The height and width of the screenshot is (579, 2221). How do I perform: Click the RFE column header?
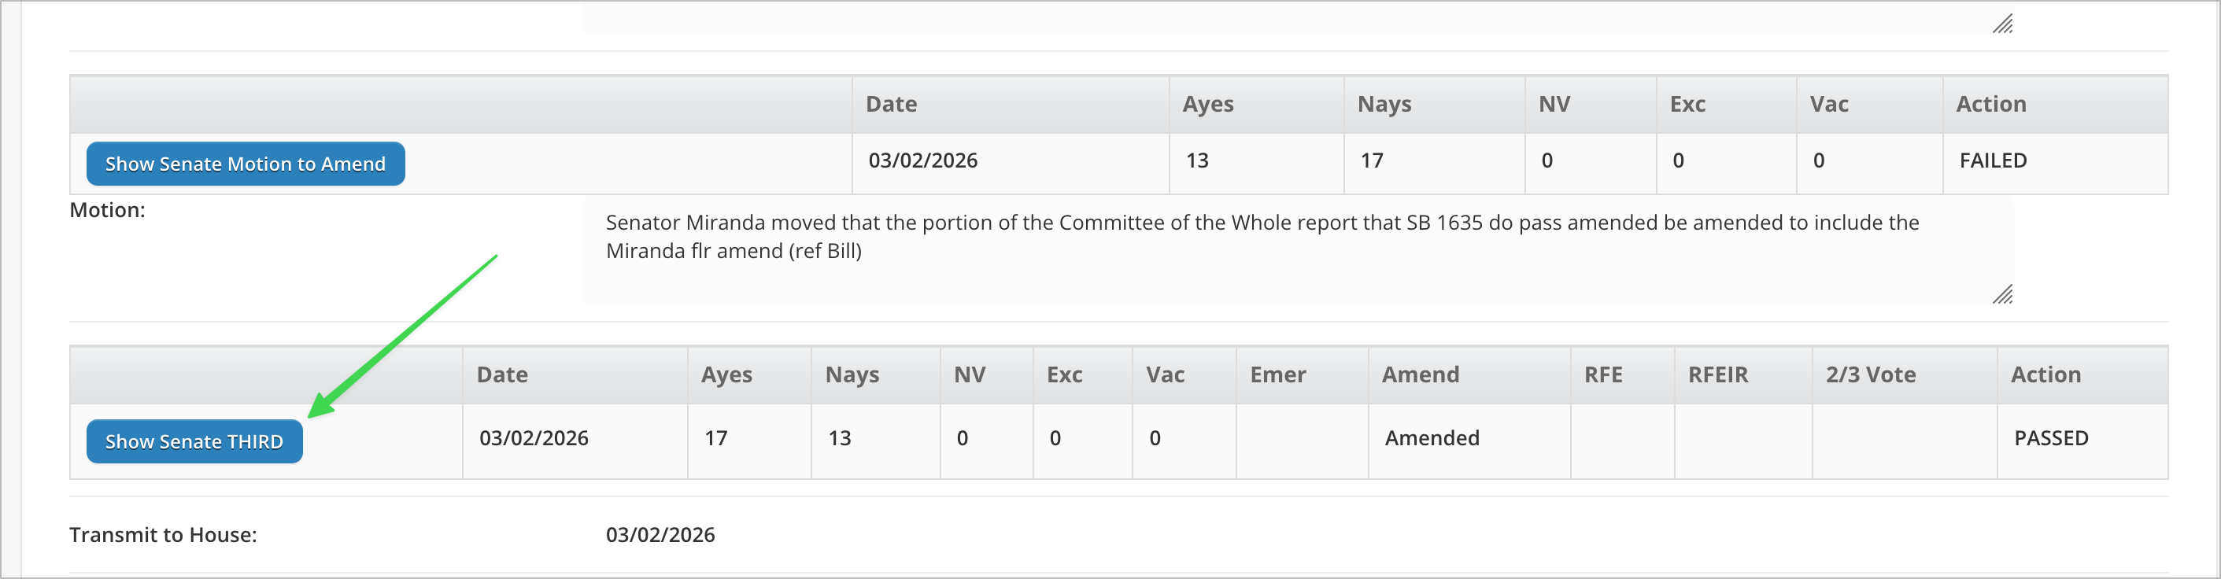point(1603,374)
